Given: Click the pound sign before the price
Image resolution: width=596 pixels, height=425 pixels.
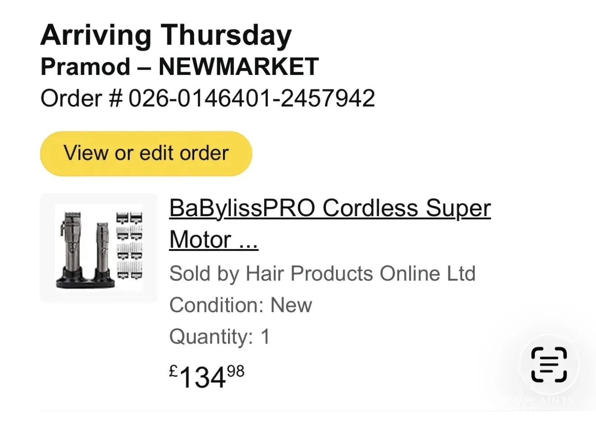Looking at the screenshot, I should [x=174, y=372].
